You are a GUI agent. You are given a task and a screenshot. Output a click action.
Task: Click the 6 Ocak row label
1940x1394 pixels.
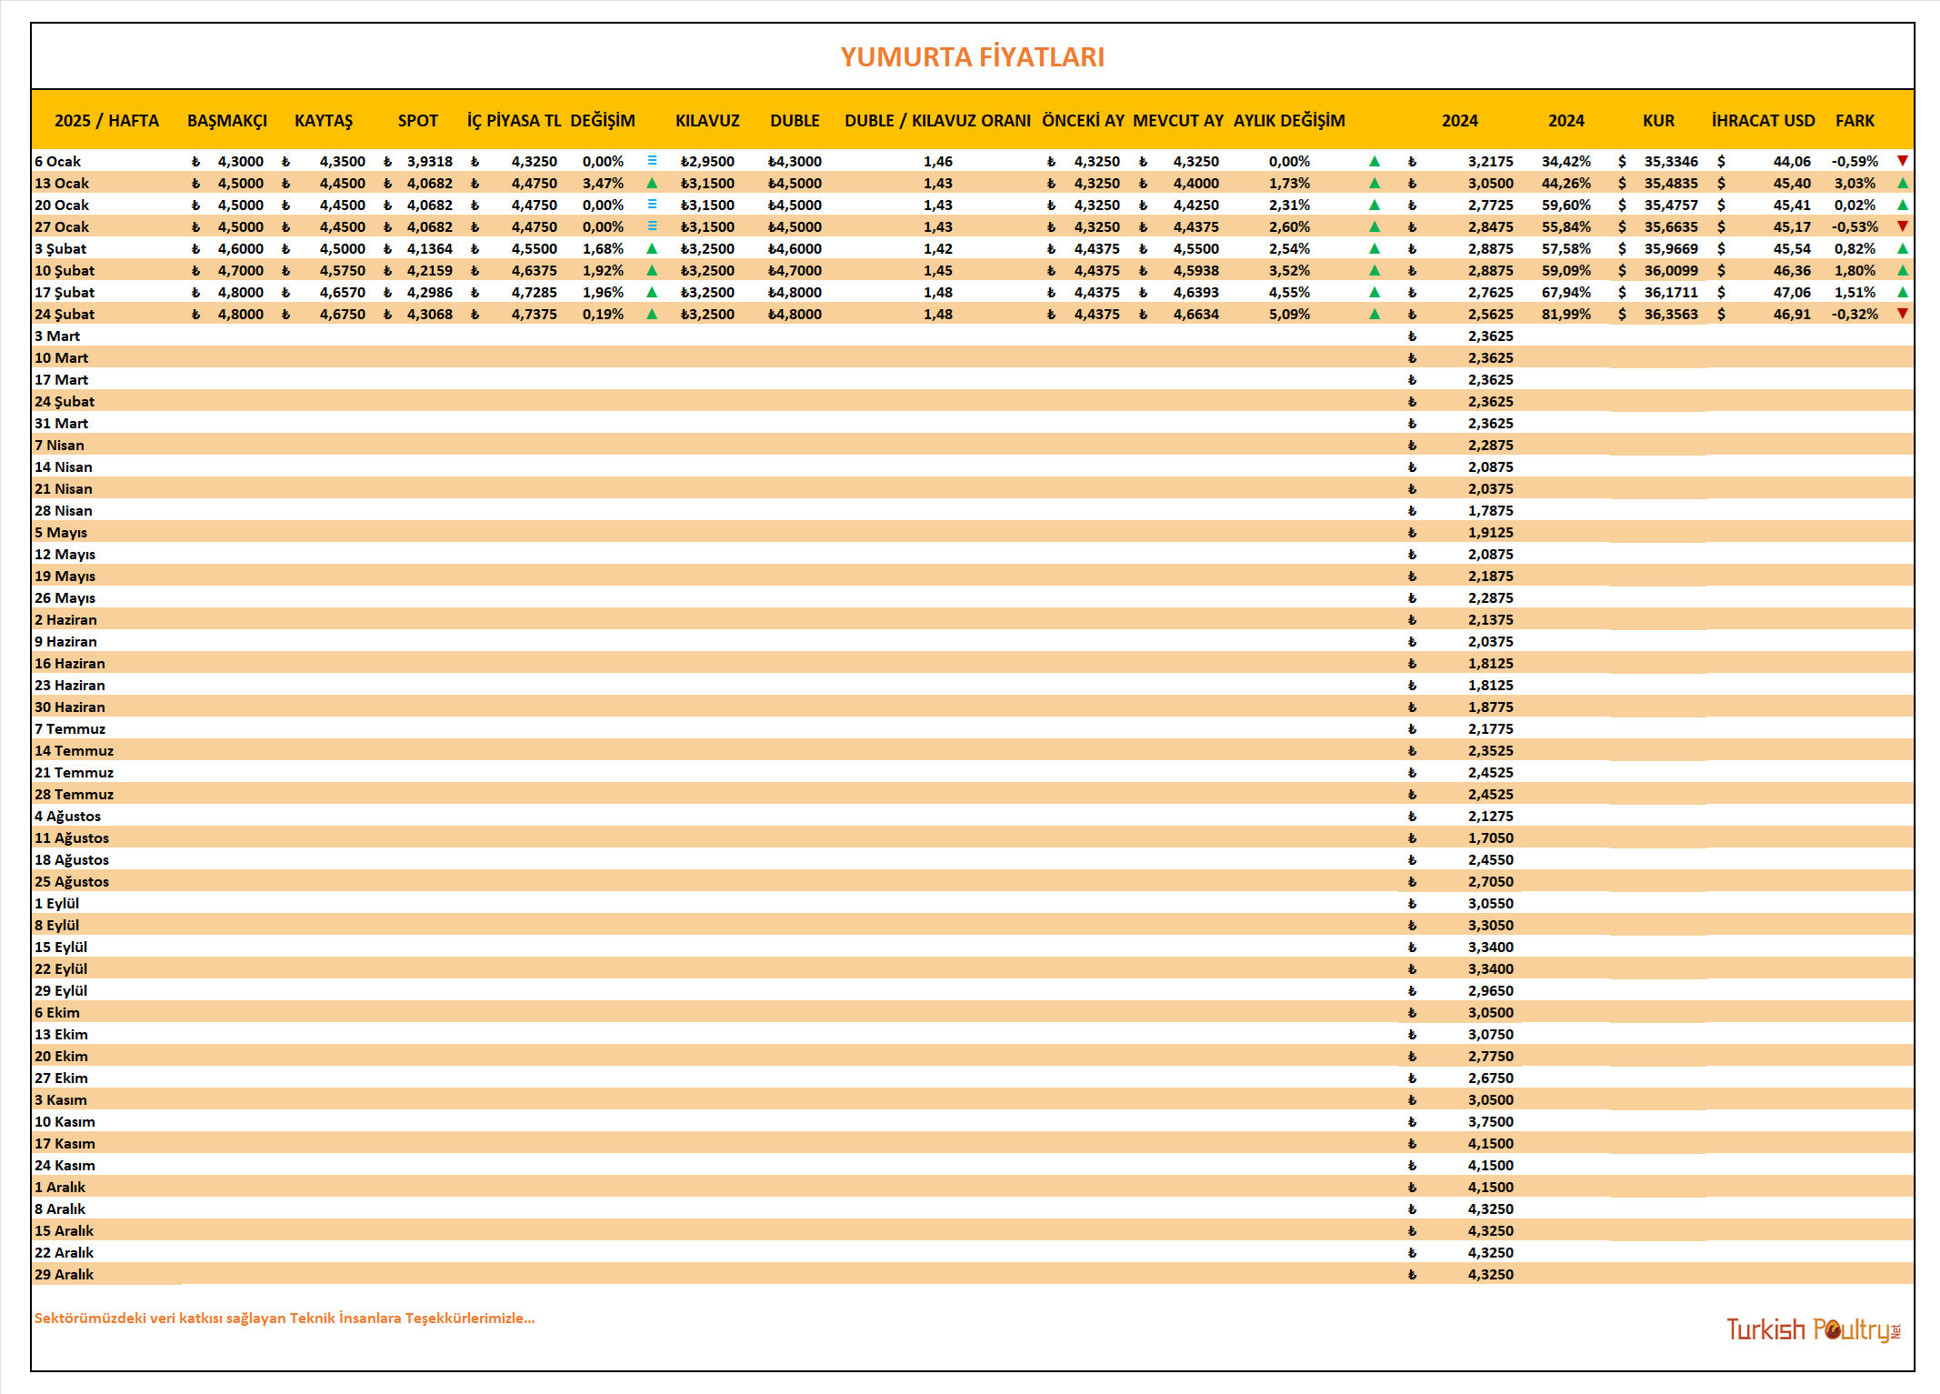point(57,161)
